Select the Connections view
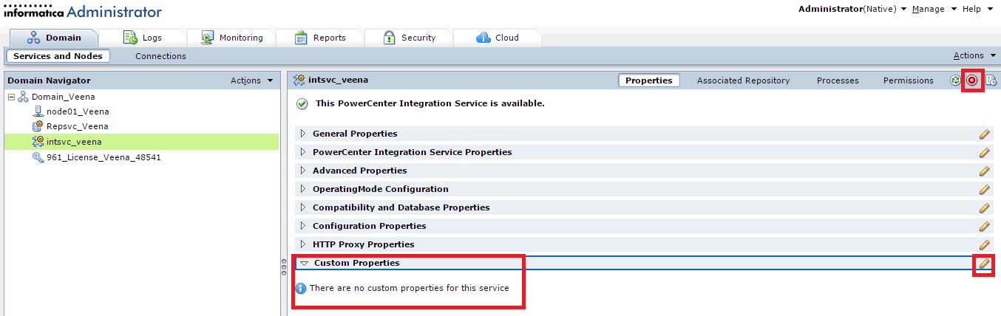This screenshot has width=1001, height=316. coord(160,56)
